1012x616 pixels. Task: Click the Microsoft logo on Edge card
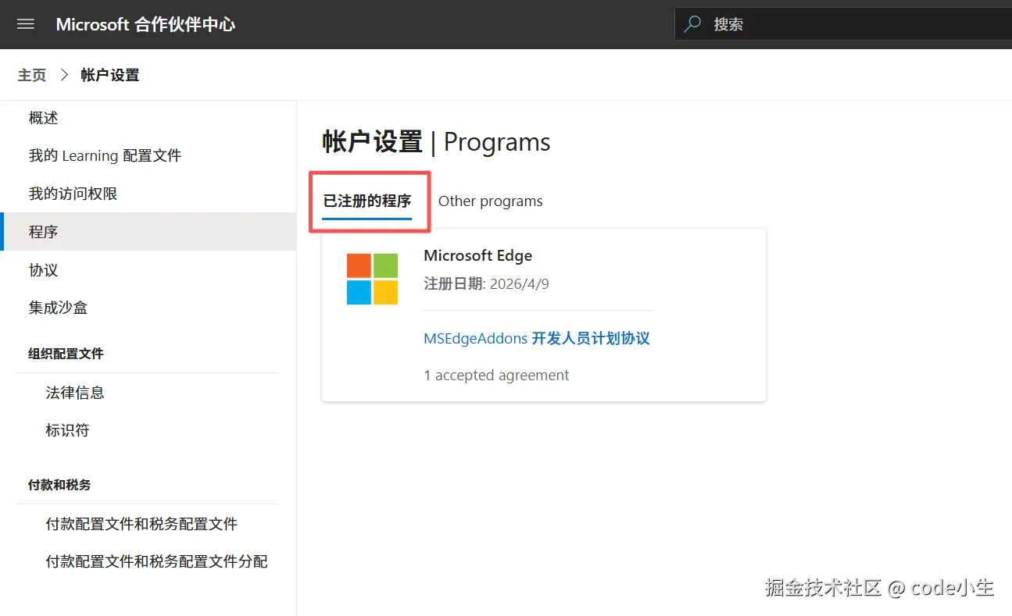click(372, 279)
